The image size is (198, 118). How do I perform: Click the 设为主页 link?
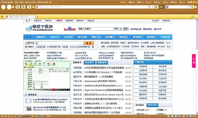click(155, 21)
